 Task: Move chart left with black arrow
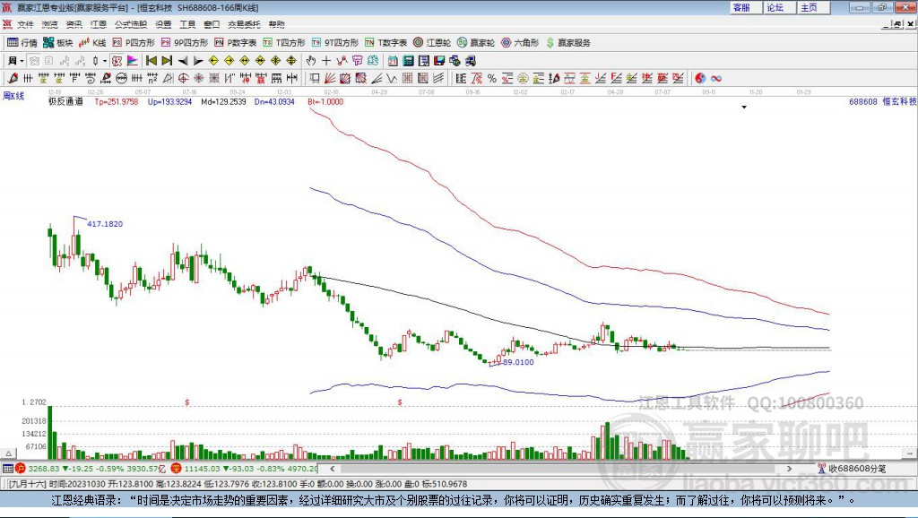point(183,61)
